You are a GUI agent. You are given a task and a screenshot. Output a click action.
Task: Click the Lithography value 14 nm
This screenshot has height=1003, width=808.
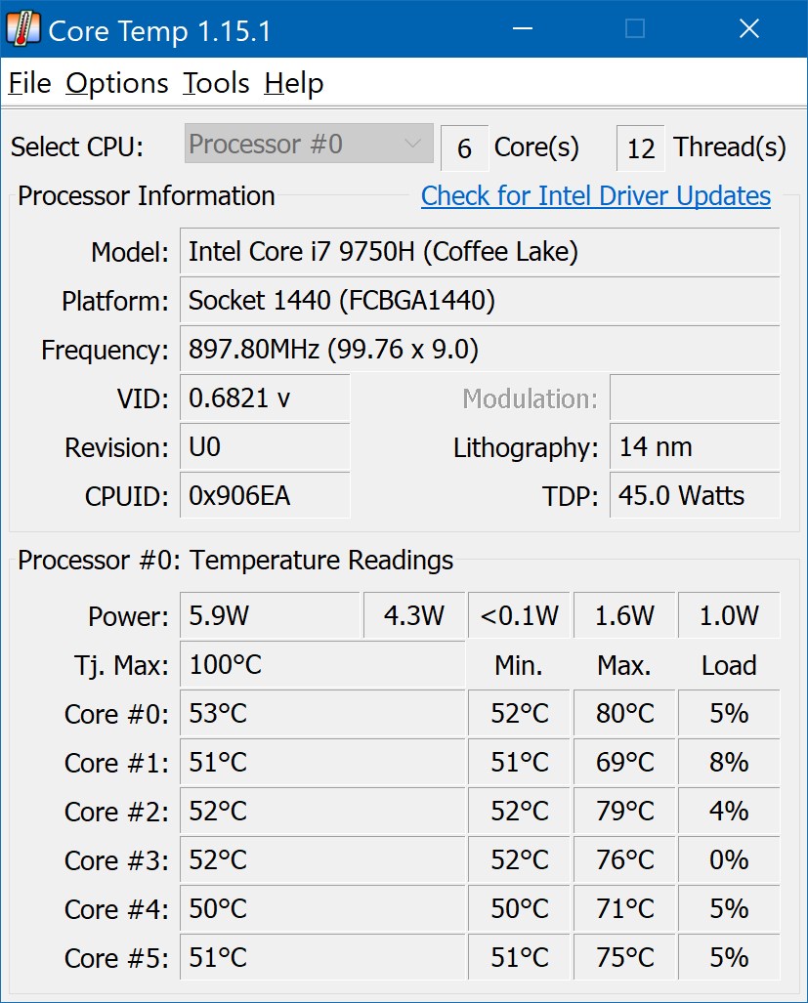(695, 447)
